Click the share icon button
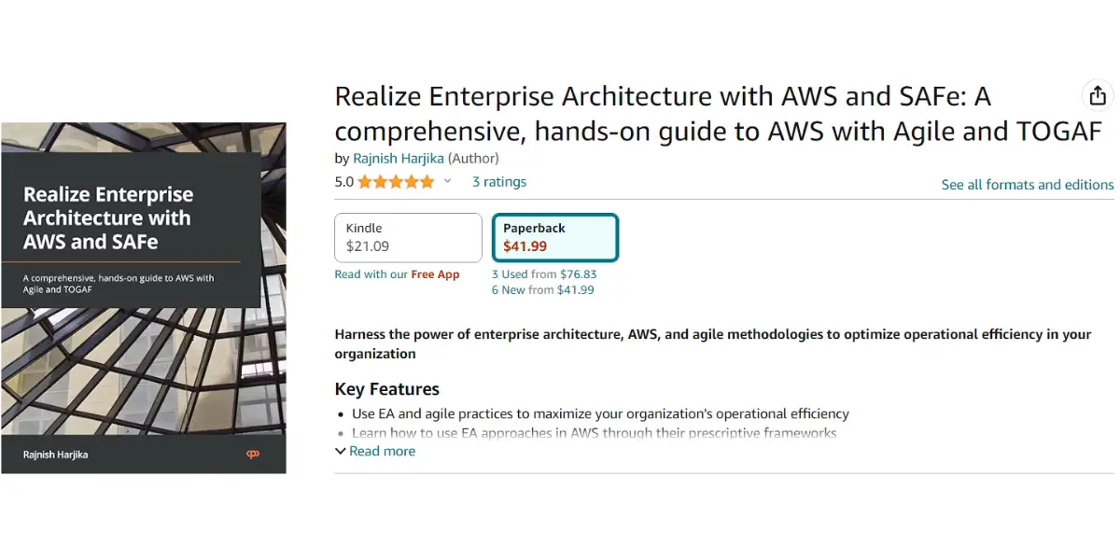This screenshot has width=1120, height=560. (1098, 95)
